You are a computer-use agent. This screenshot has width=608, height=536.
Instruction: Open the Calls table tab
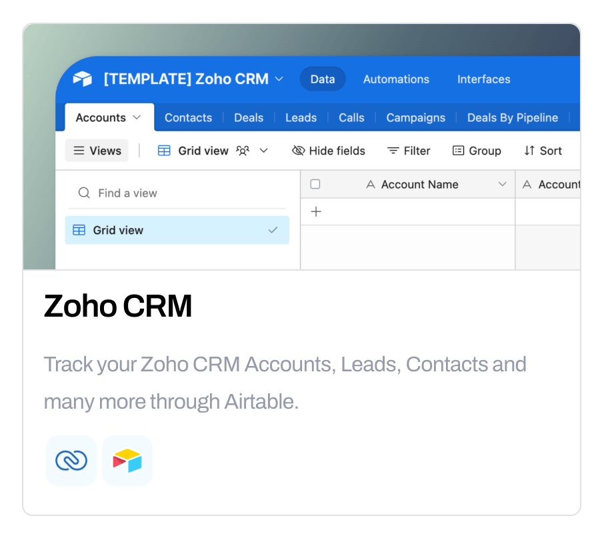[351, 117]
